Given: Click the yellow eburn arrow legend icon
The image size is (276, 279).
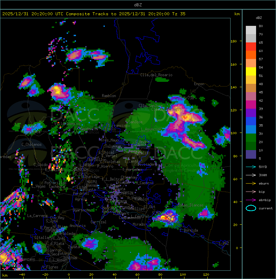Looking at the screenshot, I should tap(250, 183).
